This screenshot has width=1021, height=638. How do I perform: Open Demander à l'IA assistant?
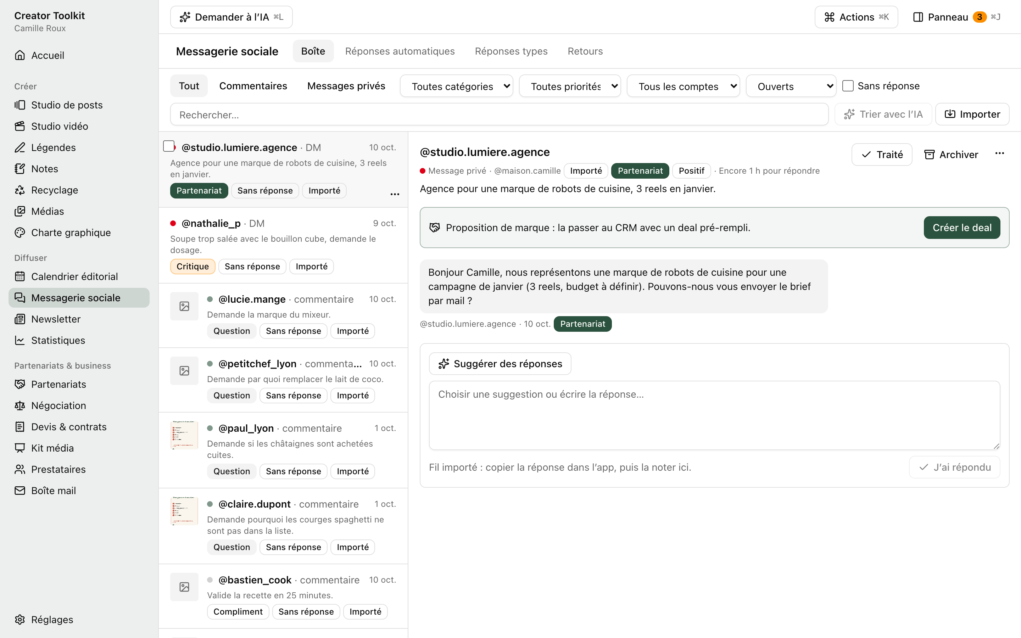[231, 17]
